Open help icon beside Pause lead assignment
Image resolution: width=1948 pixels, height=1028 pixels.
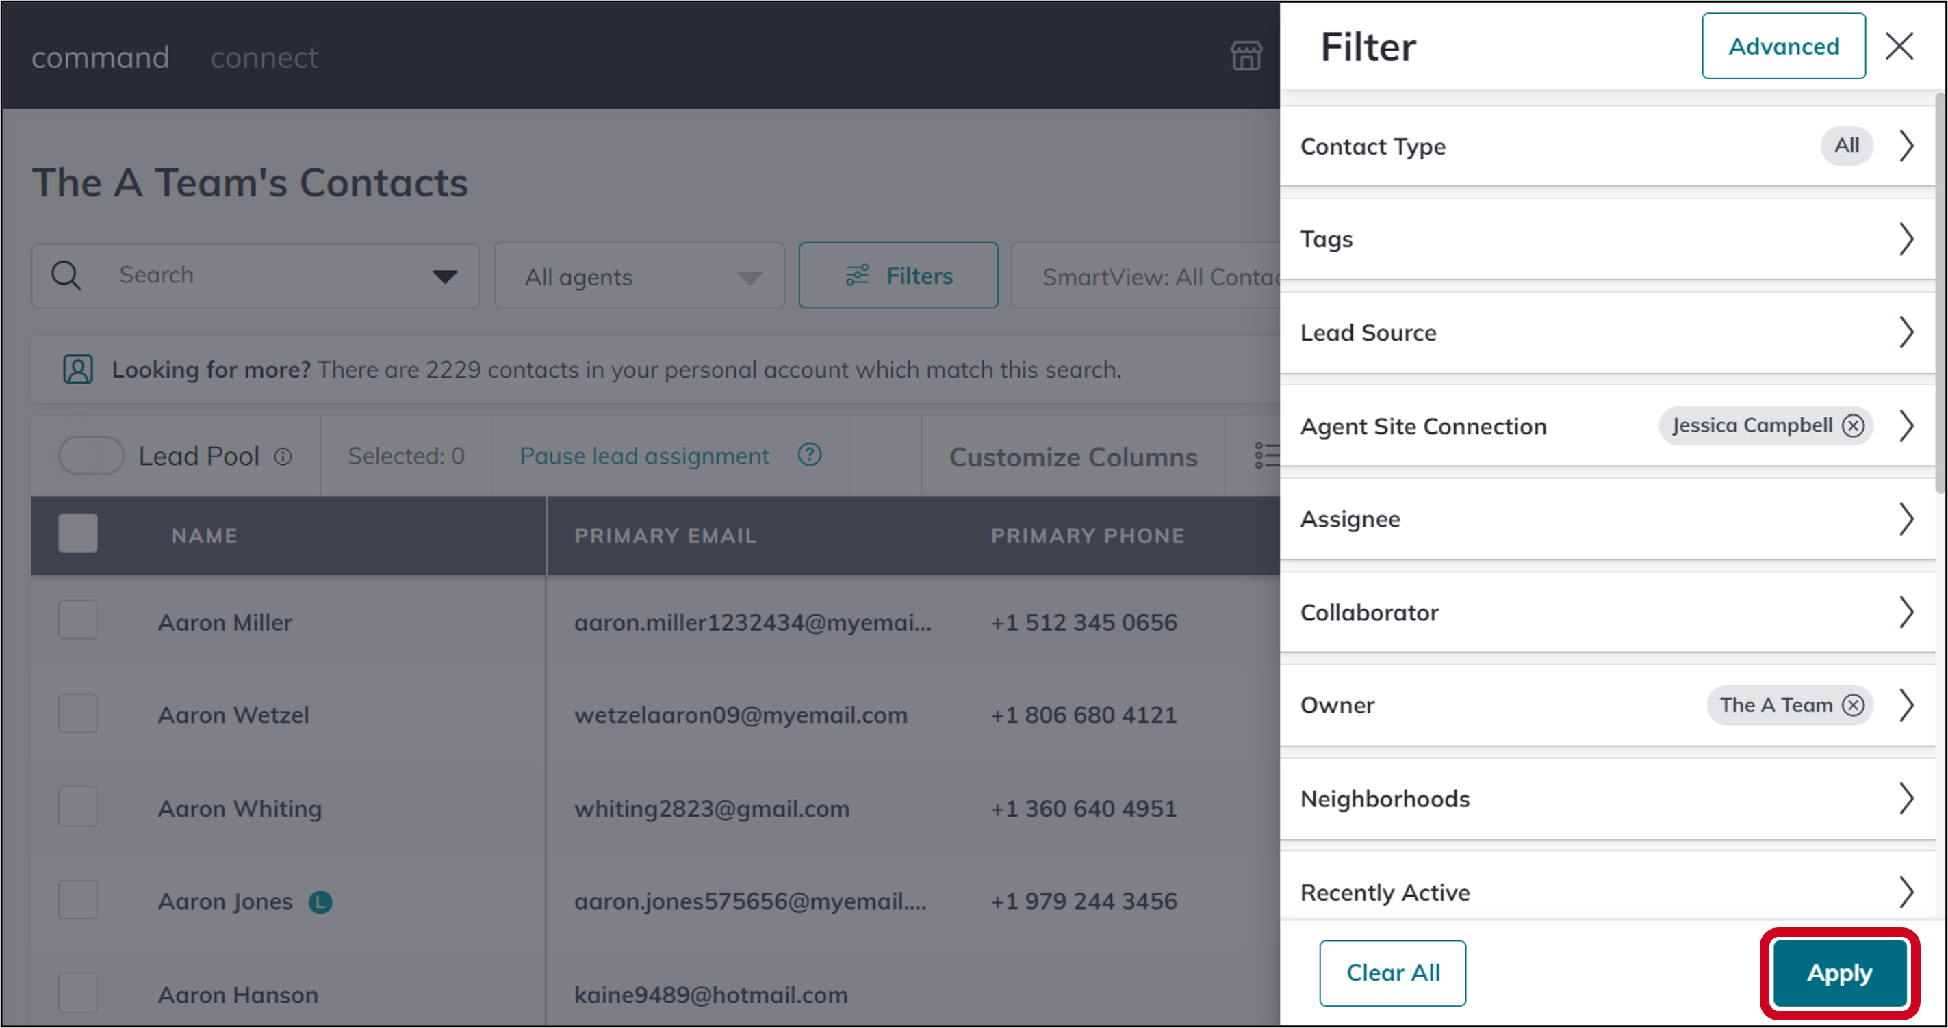click(x=809, y=455)
